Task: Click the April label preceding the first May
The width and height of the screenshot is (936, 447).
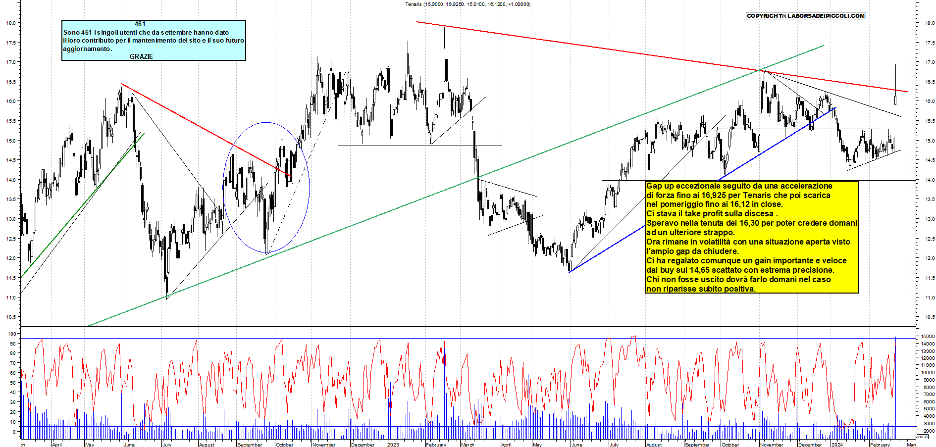Action: 57,445
